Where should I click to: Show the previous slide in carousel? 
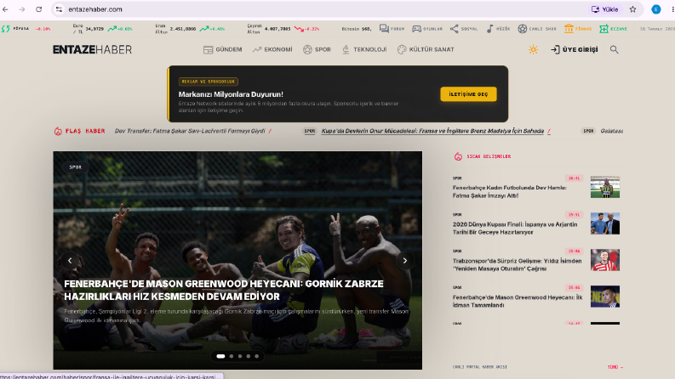pyautogui.click(x=70, y=260)
